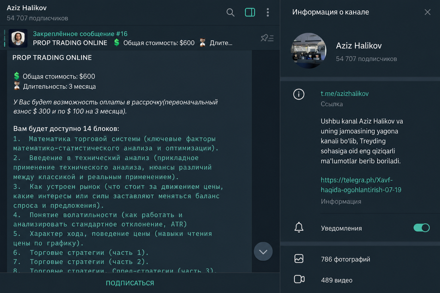Click the green dollar emoji beside Общая стоимость in message
The image size is (440, 293).
coord(17,76)
